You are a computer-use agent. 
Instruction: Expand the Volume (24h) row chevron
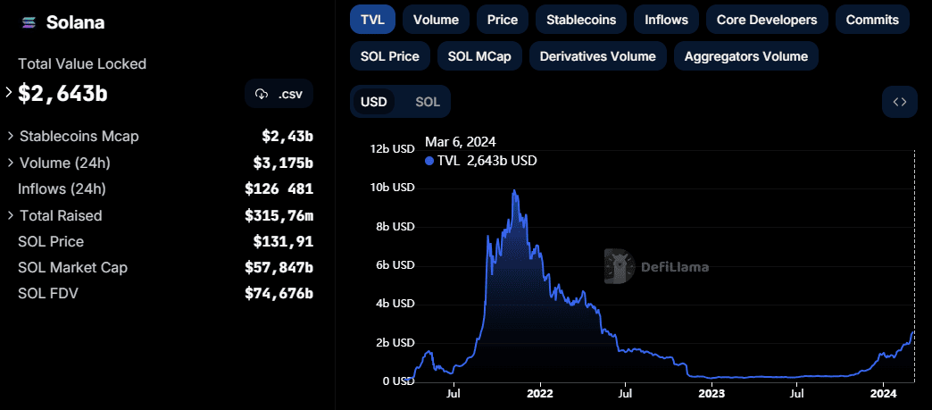10,163
